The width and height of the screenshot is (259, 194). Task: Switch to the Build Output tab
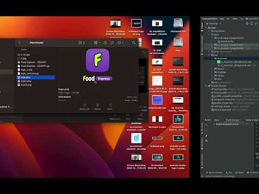pyautogui.click(x=233, y=120)
